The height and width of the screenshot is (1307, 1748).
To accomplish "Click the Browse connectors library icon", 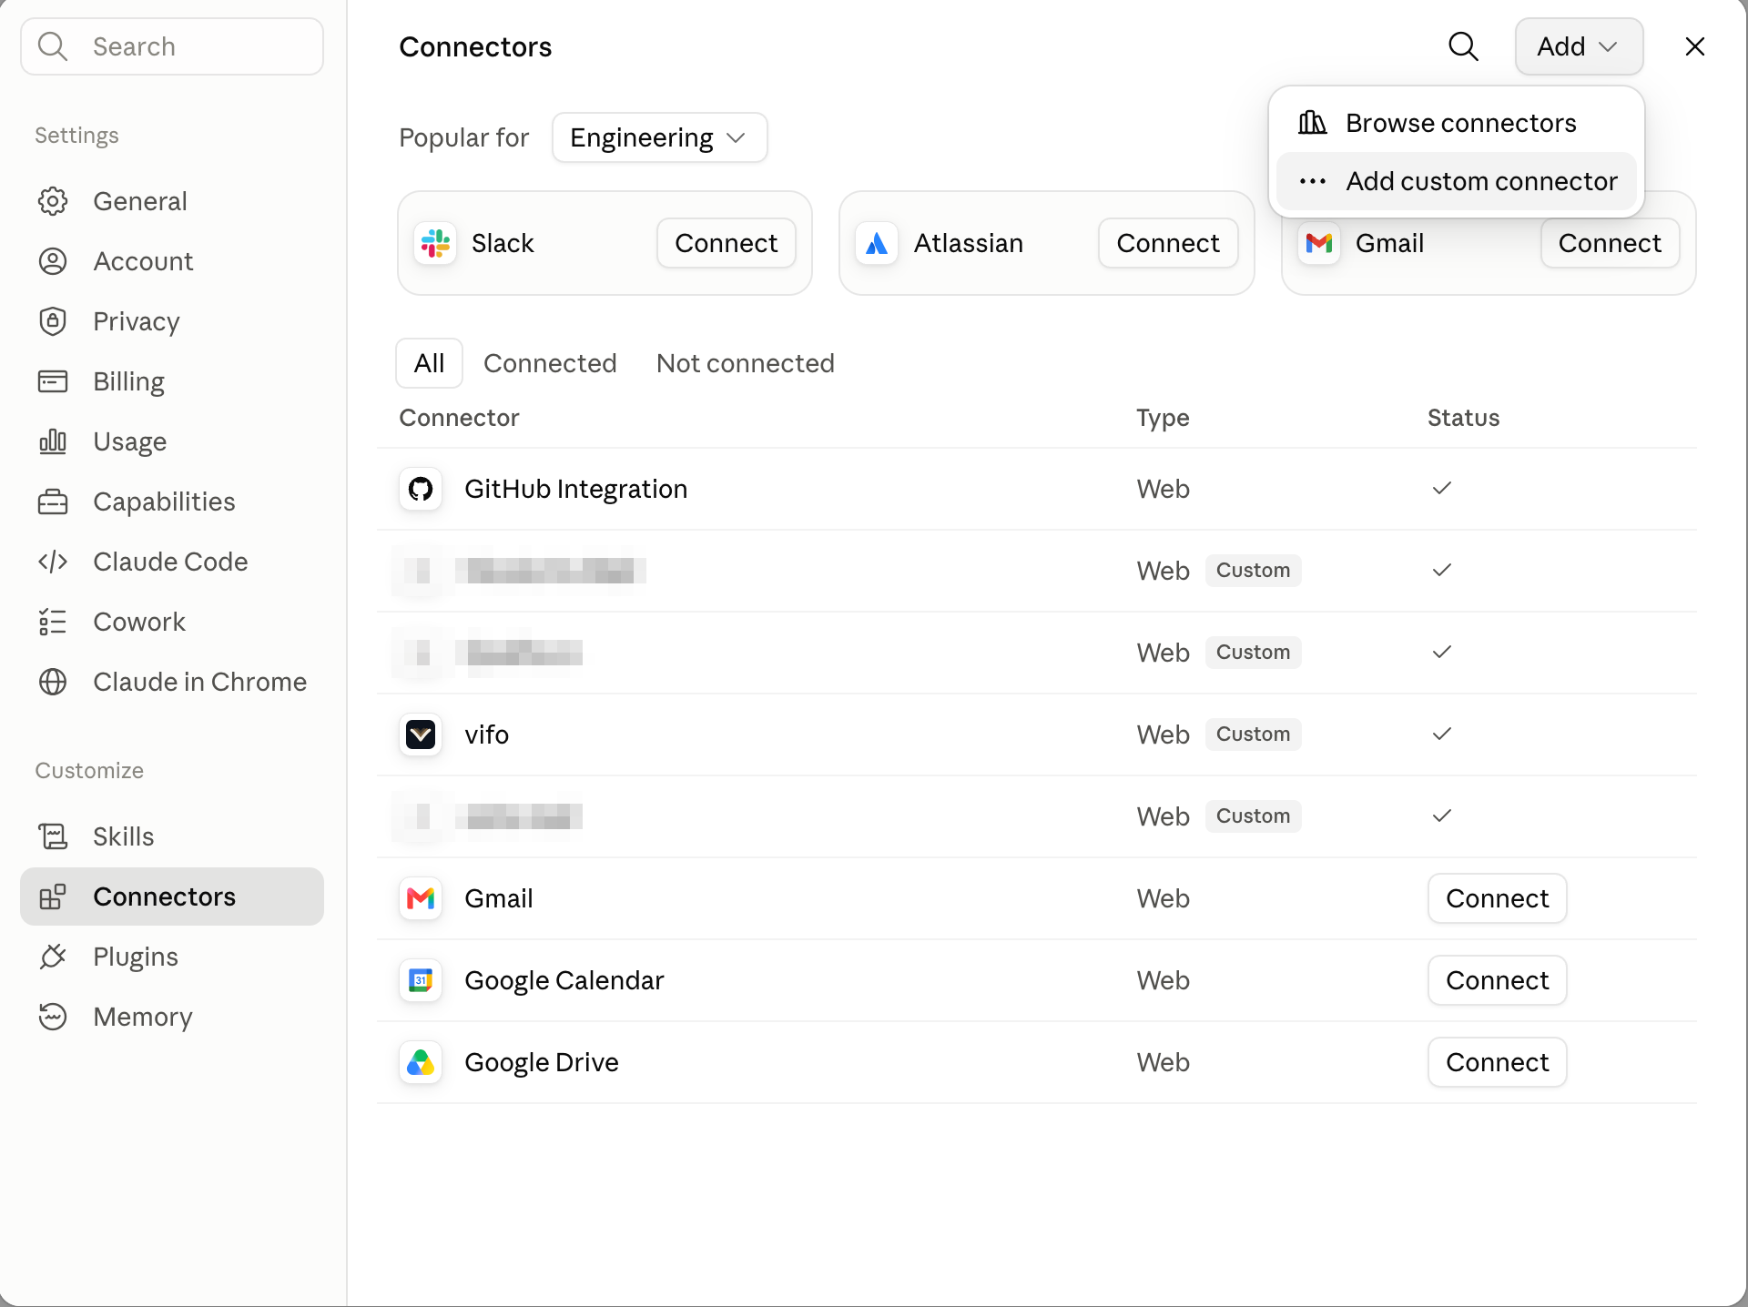I will [1312, 123].
